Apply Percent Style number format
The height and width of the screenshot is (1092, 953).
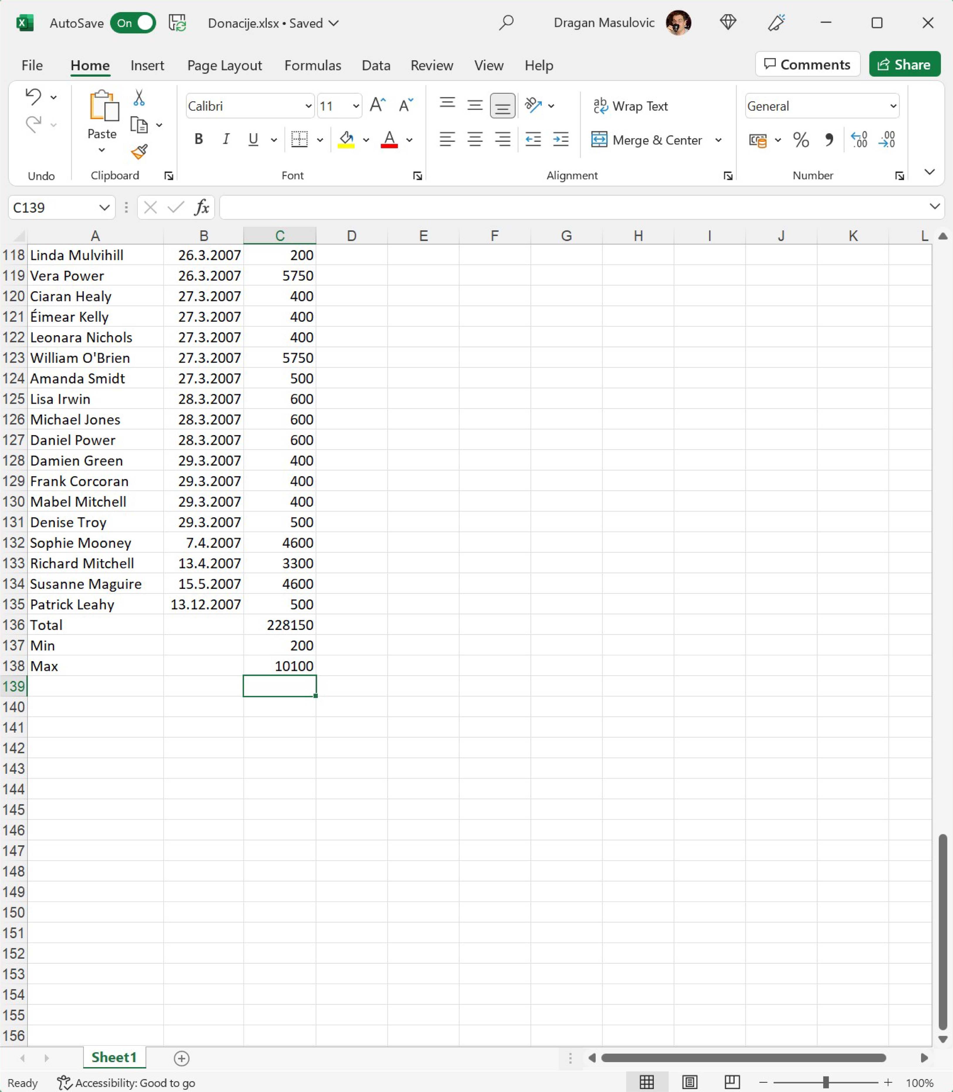[x=801, y=140]
